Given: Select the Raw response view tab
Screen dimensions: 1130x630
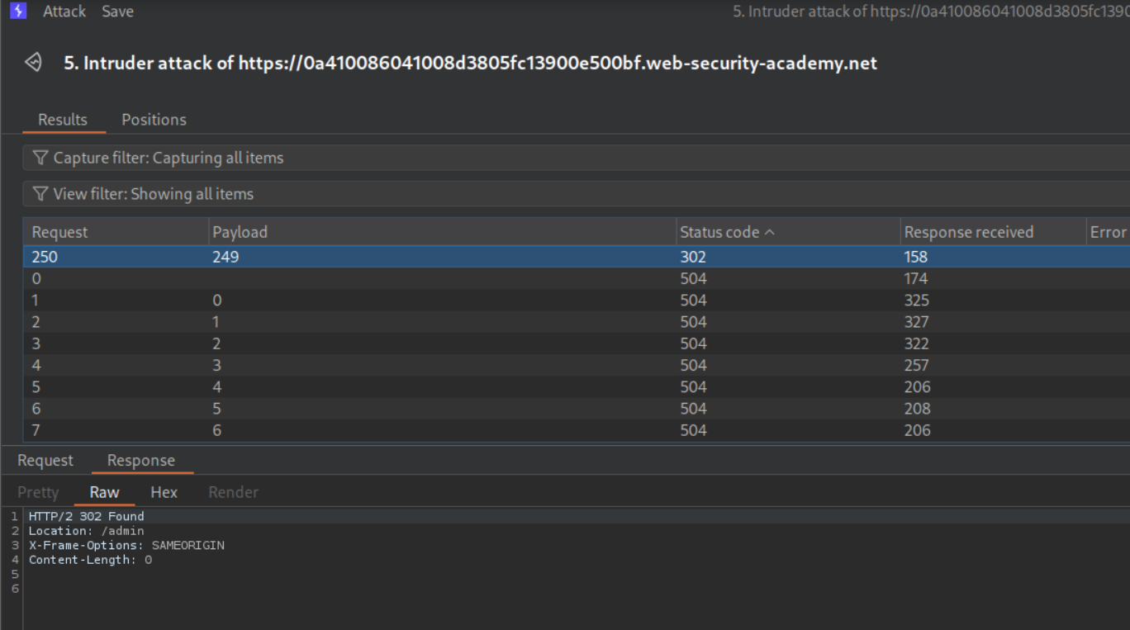Looking at the screenshot, I should pyautogui.click(x=104, y=492).
